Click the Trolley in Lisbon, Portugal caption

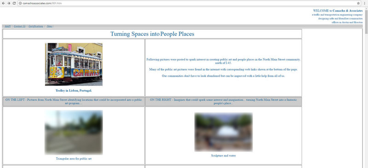[74, 90]
